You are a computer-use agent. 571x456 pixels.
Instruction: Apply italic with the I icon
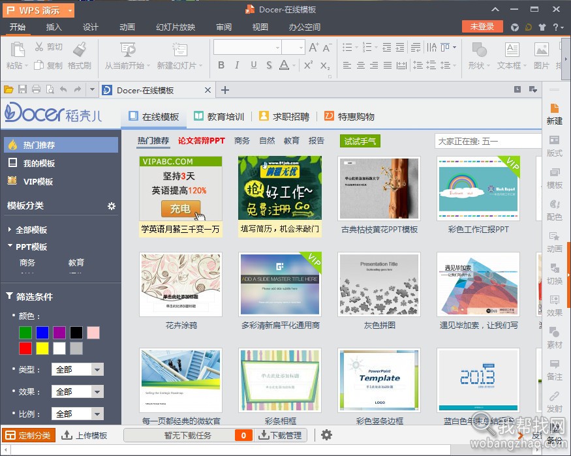[237, 65]
